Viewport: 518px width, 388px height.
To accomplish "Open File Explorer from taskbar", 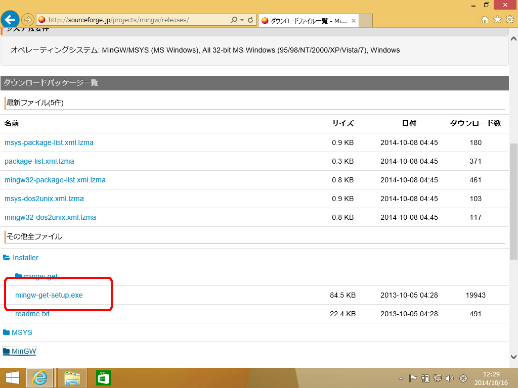I will pyautogui.click(x=72, y=378).
